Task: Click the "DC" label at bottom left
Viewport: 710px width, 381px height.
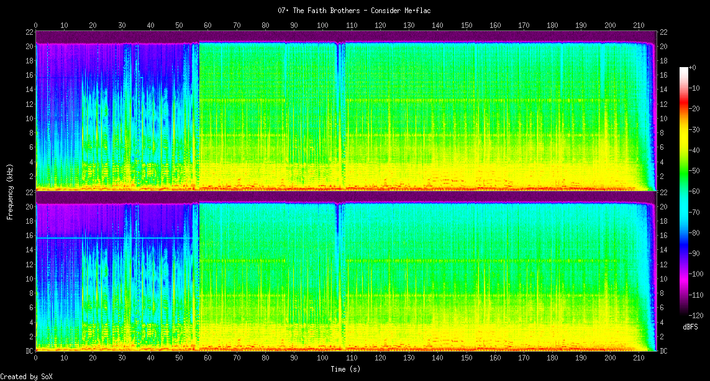Action: [29, 351]
